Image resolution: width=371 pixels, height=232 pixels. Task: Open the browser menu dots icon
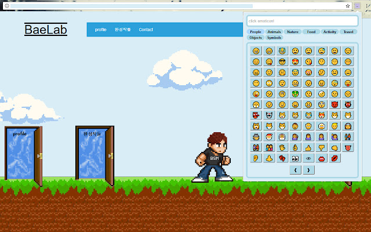click(368, 6)
